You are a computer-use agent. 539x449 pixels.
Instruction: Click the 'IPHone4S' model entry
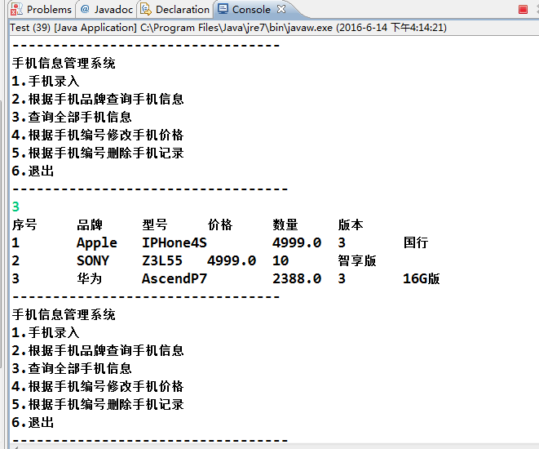tap(175, 243)
